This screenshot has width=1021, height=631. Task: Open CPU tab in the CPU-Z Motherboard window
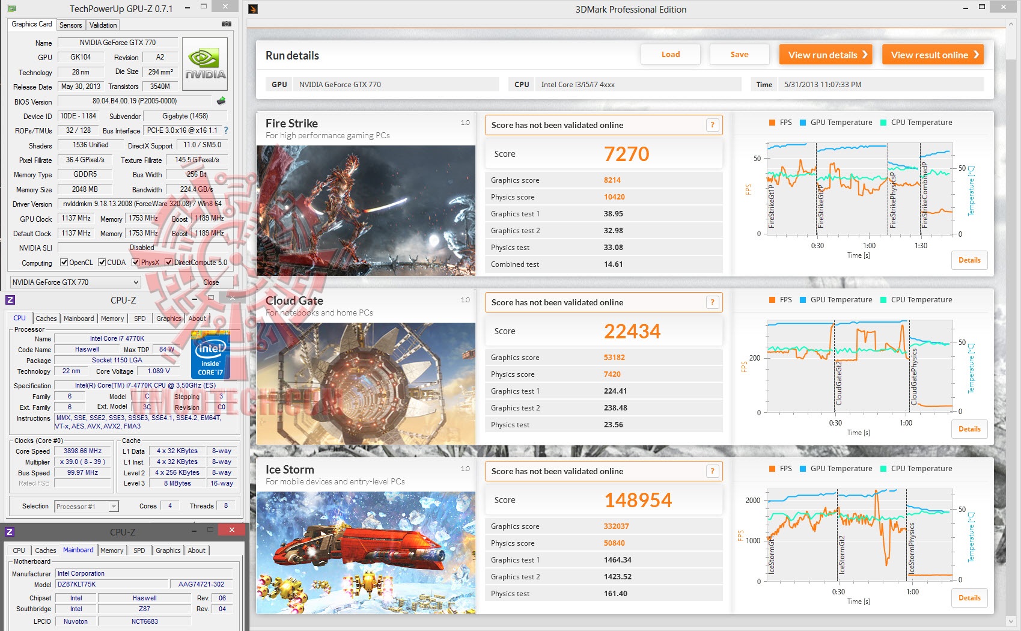pyautogui.click(x=19, y=550)
